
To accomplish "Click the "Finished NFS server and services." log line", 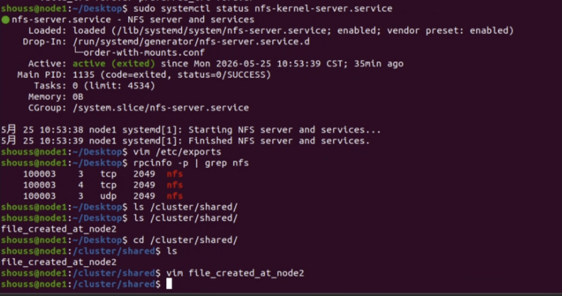I will pos(186,141).
